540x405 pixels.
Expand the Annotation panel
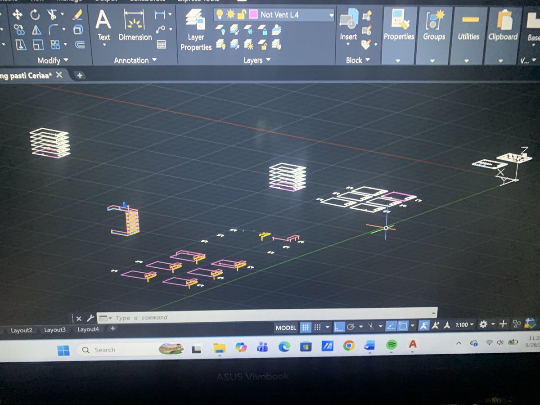coord(135,60)
